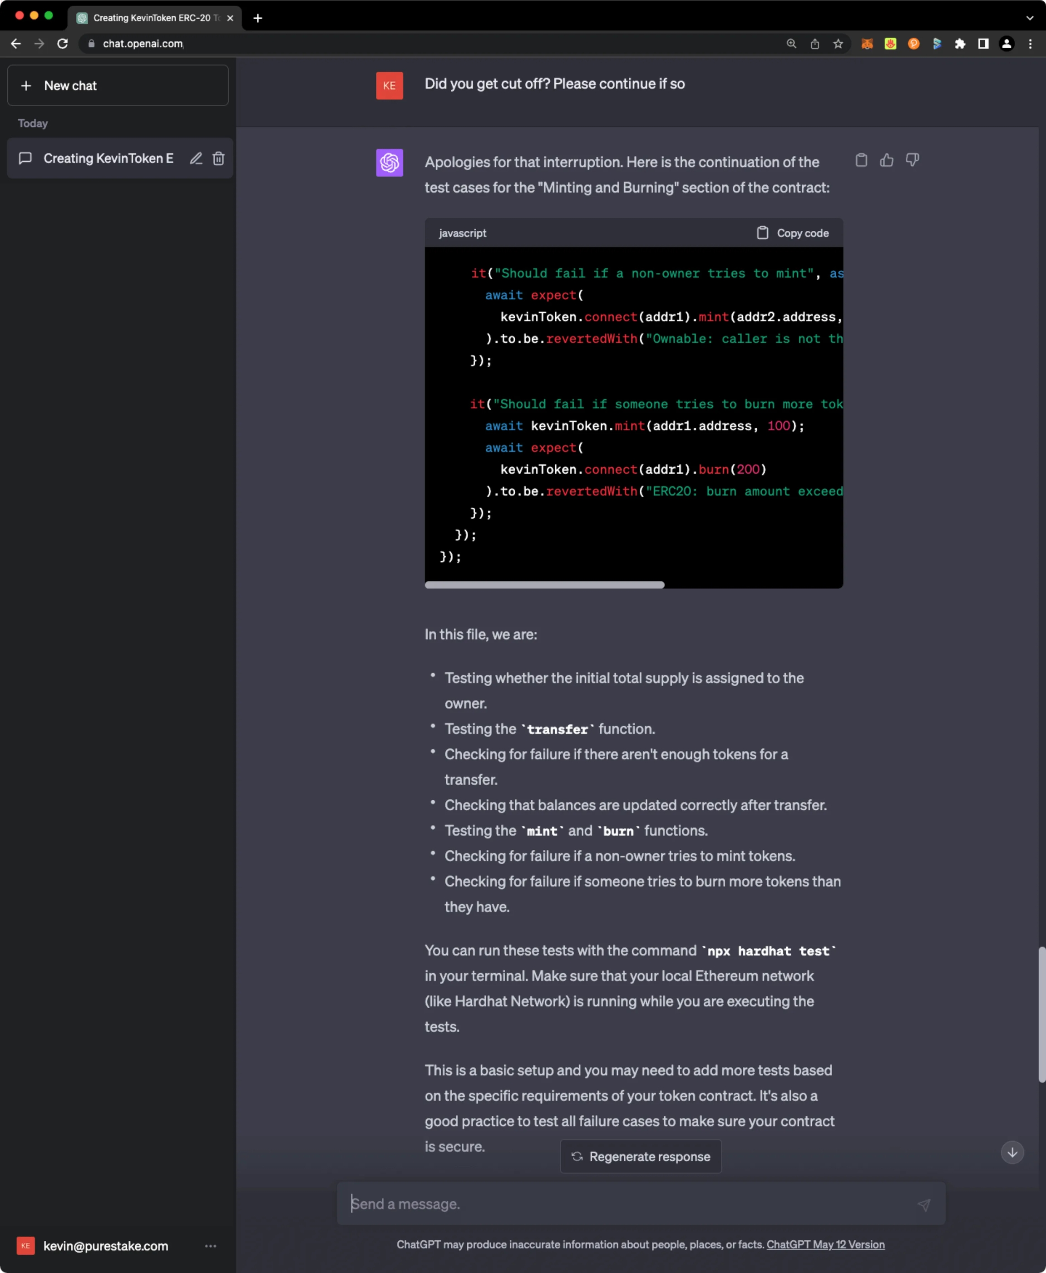The height and width of the screenshot is (1273, 1046).
Task: Open the ChatGPT May 12 Version link
Action: [x=825, y=1244]
